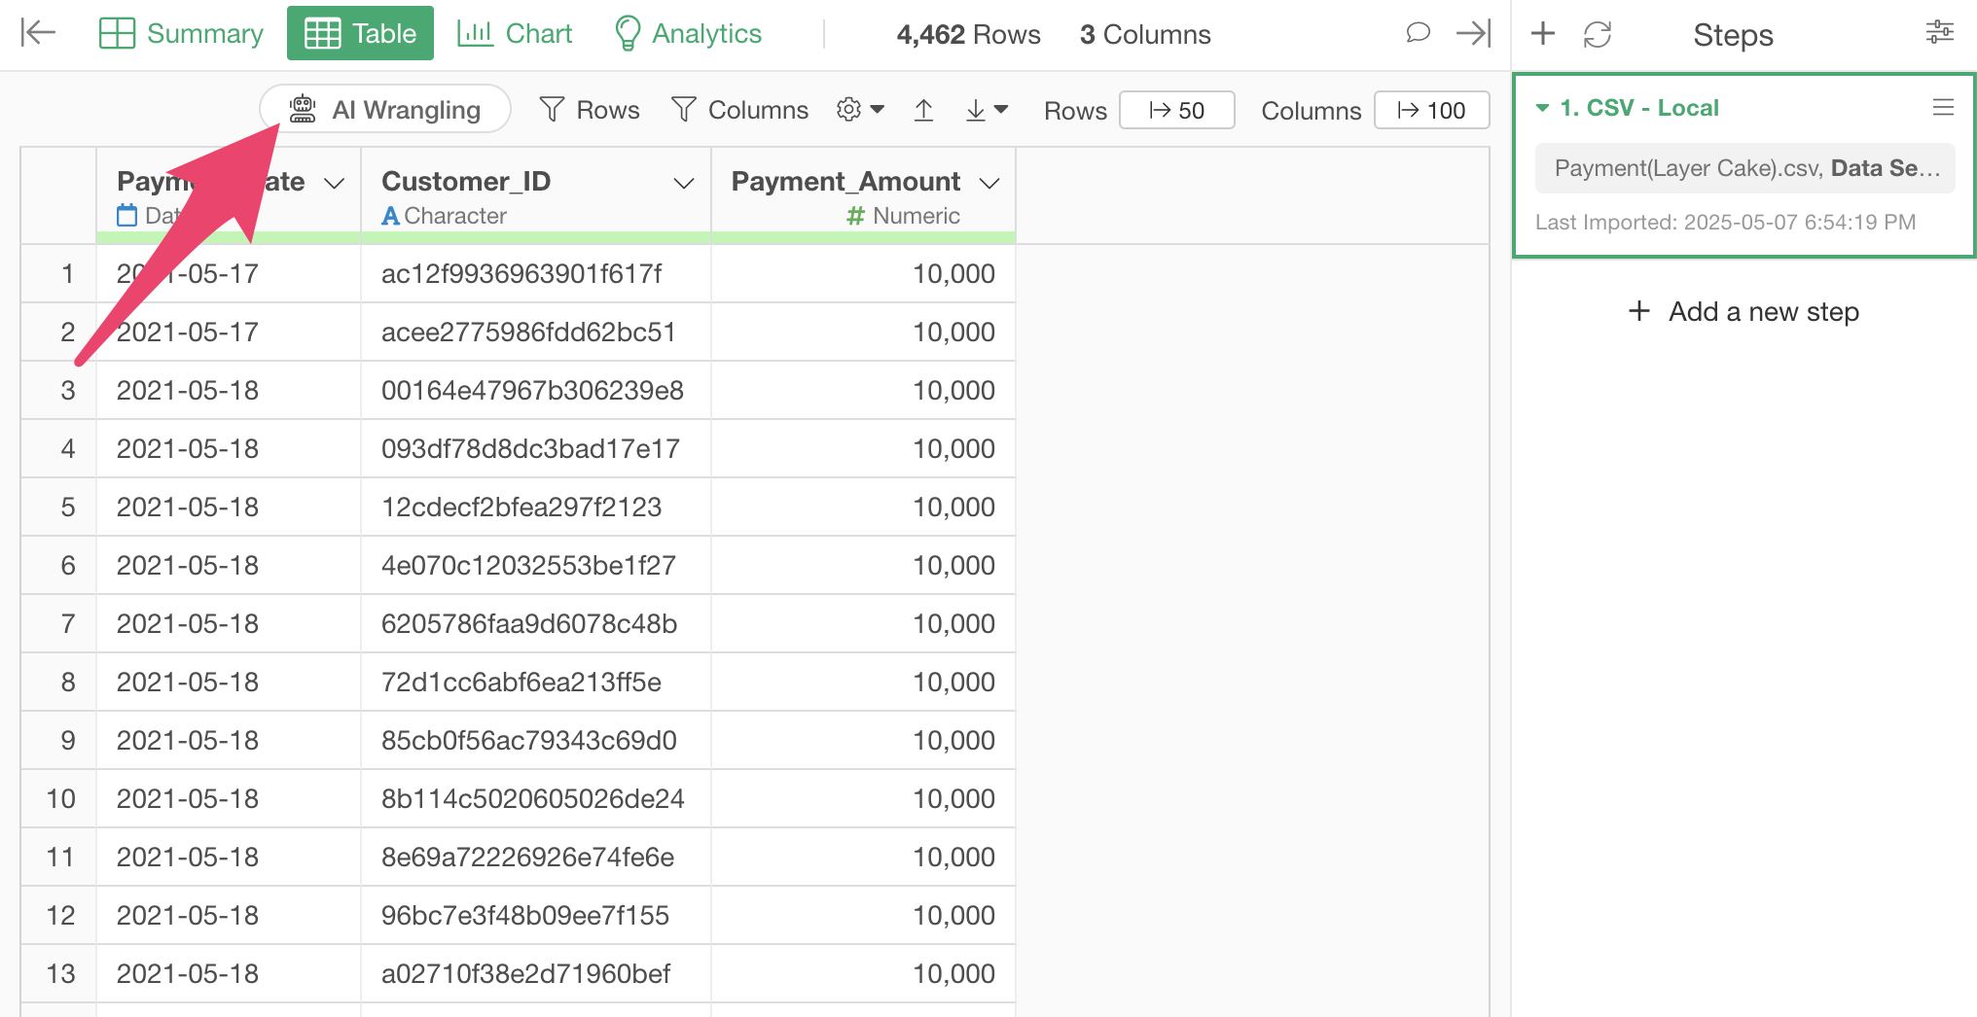Expand the Payment_Amount column menu
This screenshot has width=1977, height=1017.
coord(989,183)
